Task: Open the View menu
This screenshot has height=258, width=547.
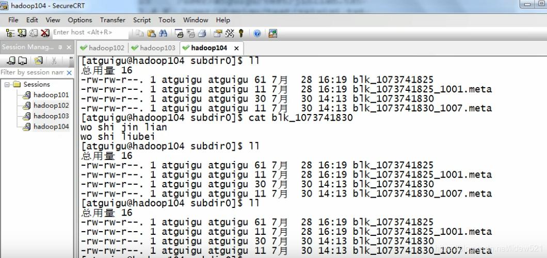Action: coord(53,20)
